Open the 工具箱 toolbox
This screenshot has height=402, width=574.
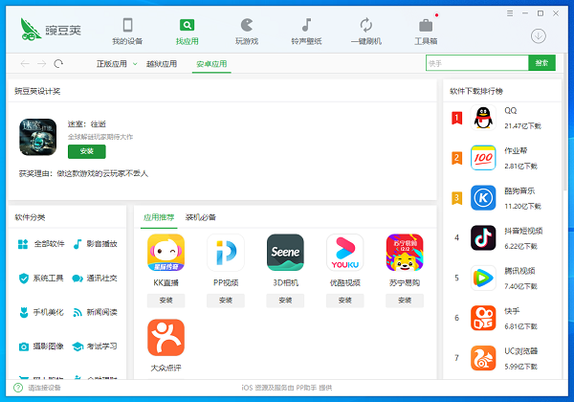point(426,32)
